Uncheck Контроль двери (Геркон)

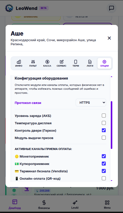[104, 130]
